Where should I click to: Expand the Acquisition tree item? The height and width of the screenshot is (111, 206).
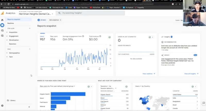pos(7,32)
